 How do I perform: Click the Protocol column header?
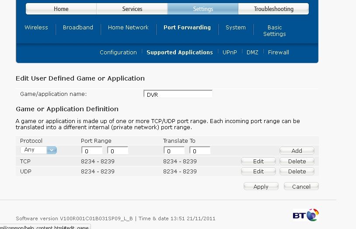click(x=31, y=141)
